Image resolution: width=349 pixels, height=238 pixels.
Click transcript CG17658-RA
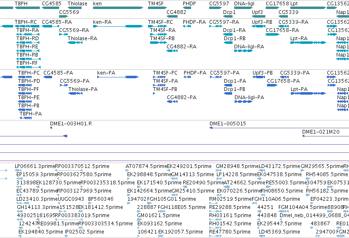click(282, 30)
